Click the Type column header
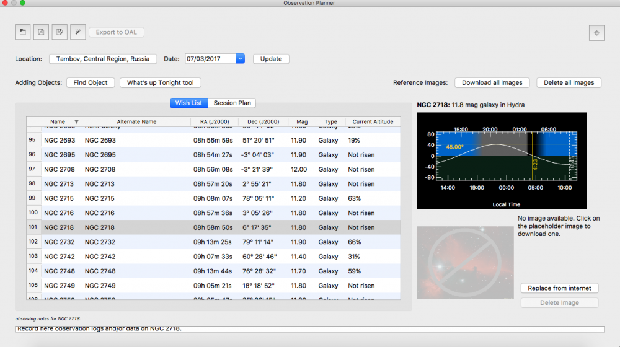620x347 pixels. (x=330, y=121)
